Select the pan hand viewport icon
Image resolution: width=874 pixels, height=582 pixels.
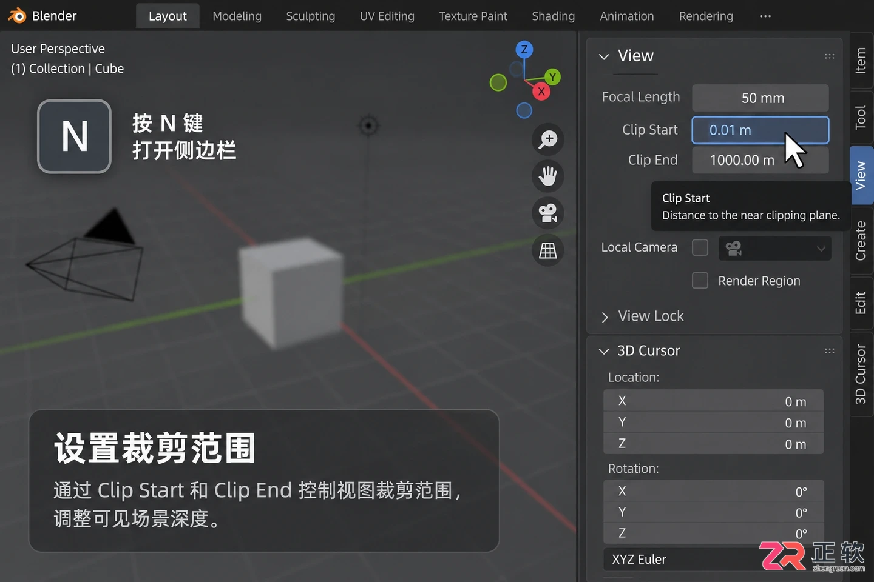(548, 176)
